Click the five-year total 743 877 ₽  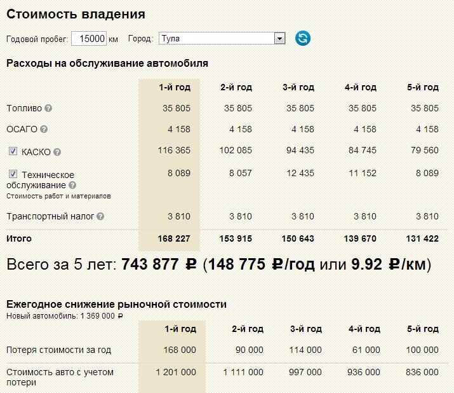click(159, 264)
